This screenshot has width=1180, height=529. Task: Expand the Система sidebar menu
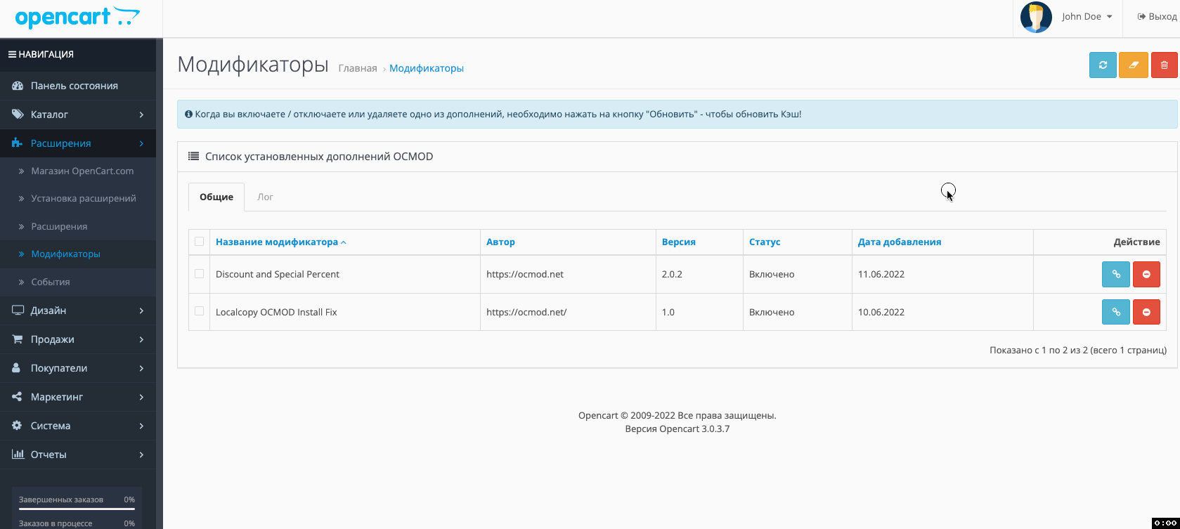coord(77,426)
